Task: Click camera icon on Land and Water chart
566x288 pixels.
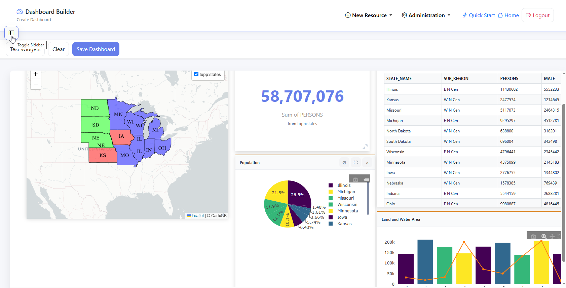Action: (x=533, y=237)
